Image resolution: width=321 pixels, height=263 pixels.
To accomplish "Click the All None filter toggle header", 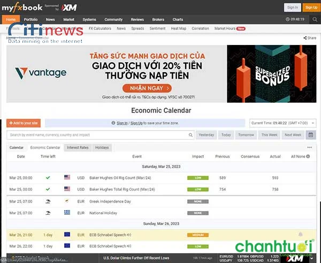I will (x=298, y=156).
